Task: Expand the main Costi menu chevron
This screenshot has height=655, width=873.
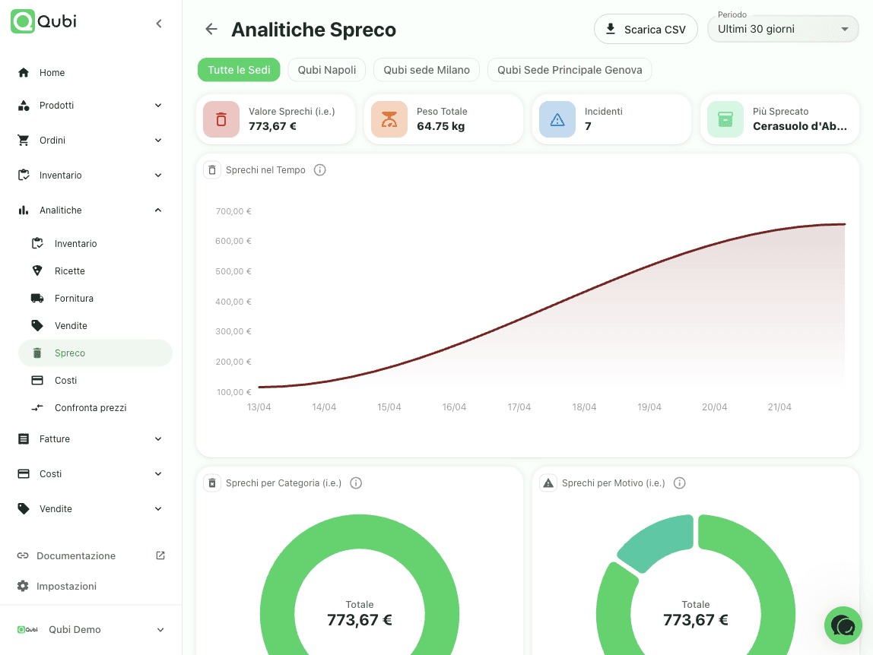Action: [x=158, y=474]
